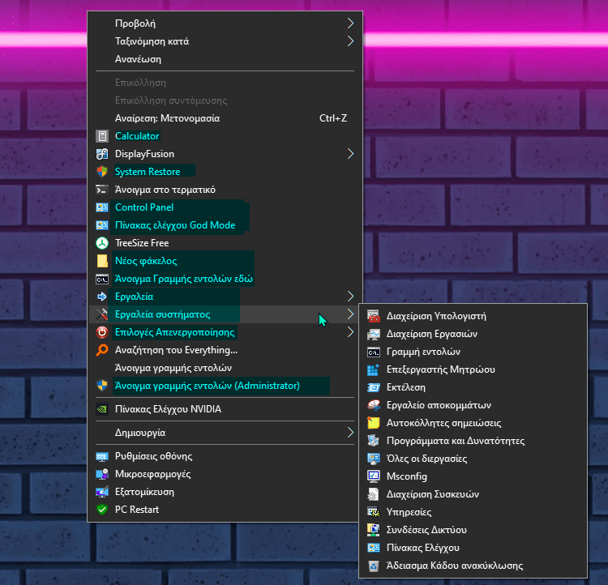The image size is (608, 585).
Task: Open Όλες οι διεργασίες entry
Action: point(473,459)
